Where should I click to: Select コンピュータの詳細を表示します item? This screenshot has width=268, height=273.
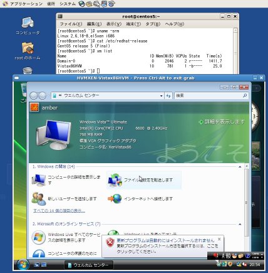tap(66, 180)
